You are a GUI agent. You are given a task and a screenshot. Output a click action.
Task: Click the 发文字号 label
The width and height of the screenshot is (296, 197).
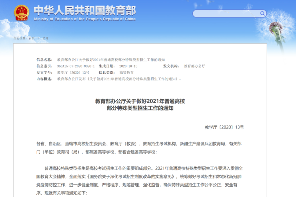coord(44,73)
